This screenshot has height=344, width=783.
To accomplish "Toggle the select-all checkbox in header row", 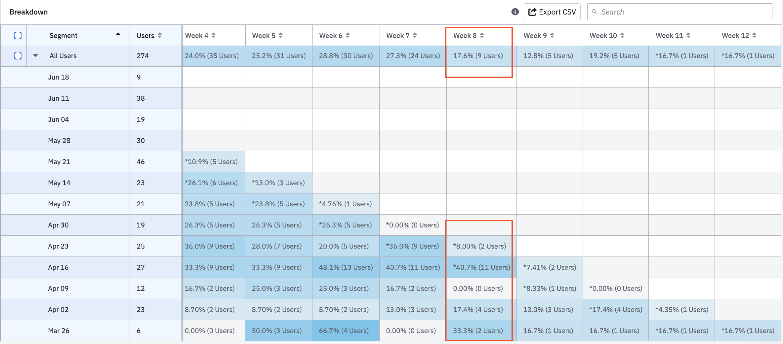I will 18,35.
